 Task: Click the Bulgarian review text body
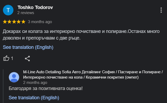coord(81,35)
